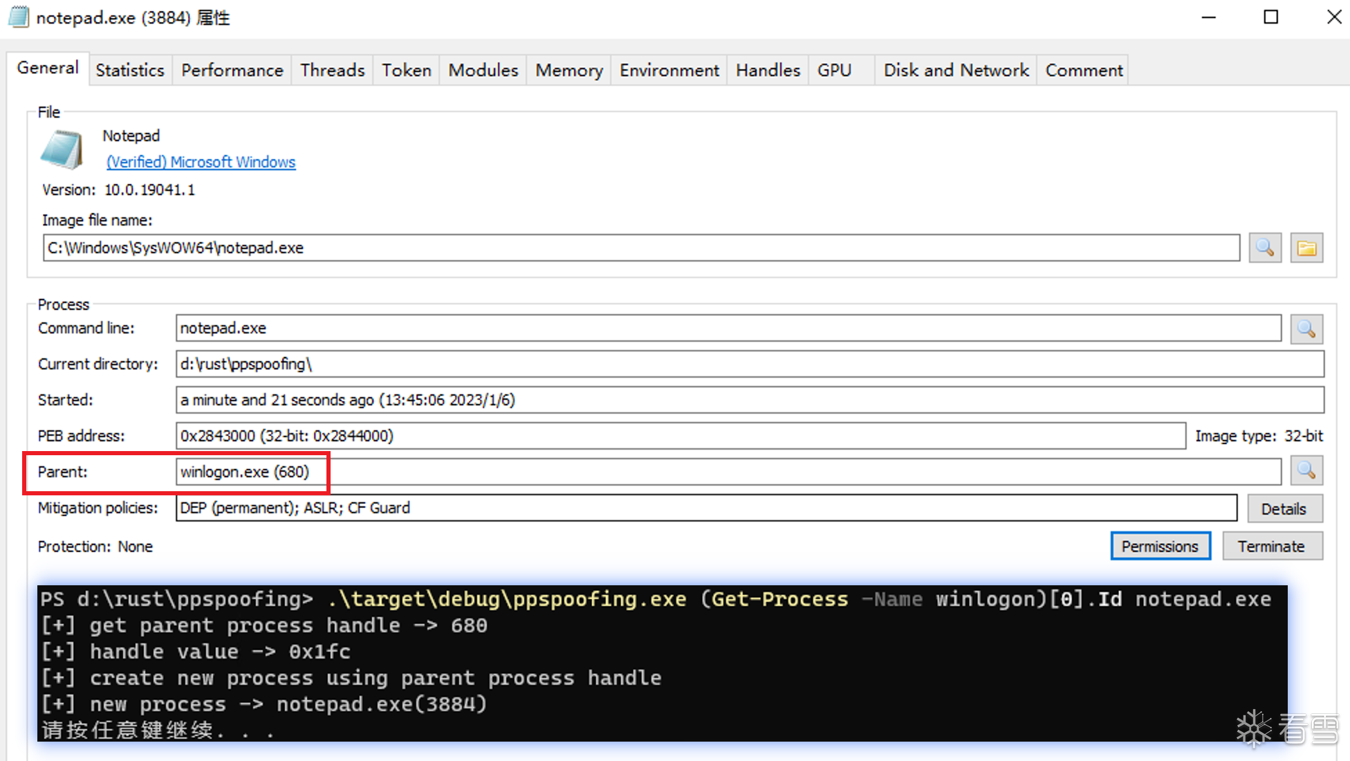This screenshot has width=1350, height=761.
Task: Open the Handles tab
Action: [768, 71]
